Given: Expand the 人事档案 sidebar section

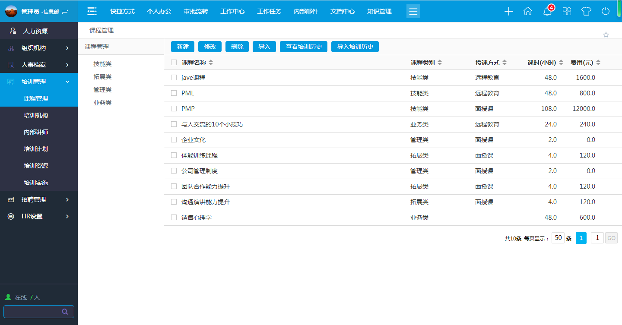Looking at the screenshot, I should pyautogui.click(x=67, y=65).
